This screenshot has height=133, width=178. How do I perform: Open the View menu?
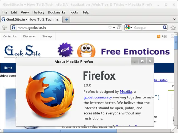[x=25, y=12]
